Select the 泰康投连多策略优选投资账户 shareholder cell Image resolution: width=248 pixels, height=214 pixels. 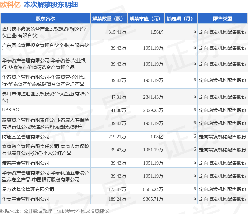(45, 123)
